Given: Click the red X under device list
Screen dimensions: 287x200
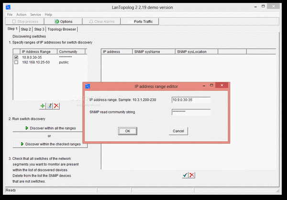Looking at the screenshot, I should coord(192,175).
